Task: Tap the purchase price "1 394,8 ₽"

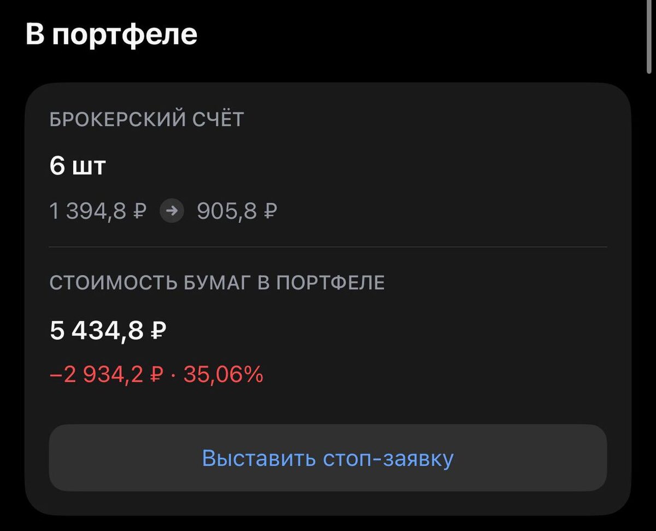Action: pyautogui.click(x=97, y=210)
